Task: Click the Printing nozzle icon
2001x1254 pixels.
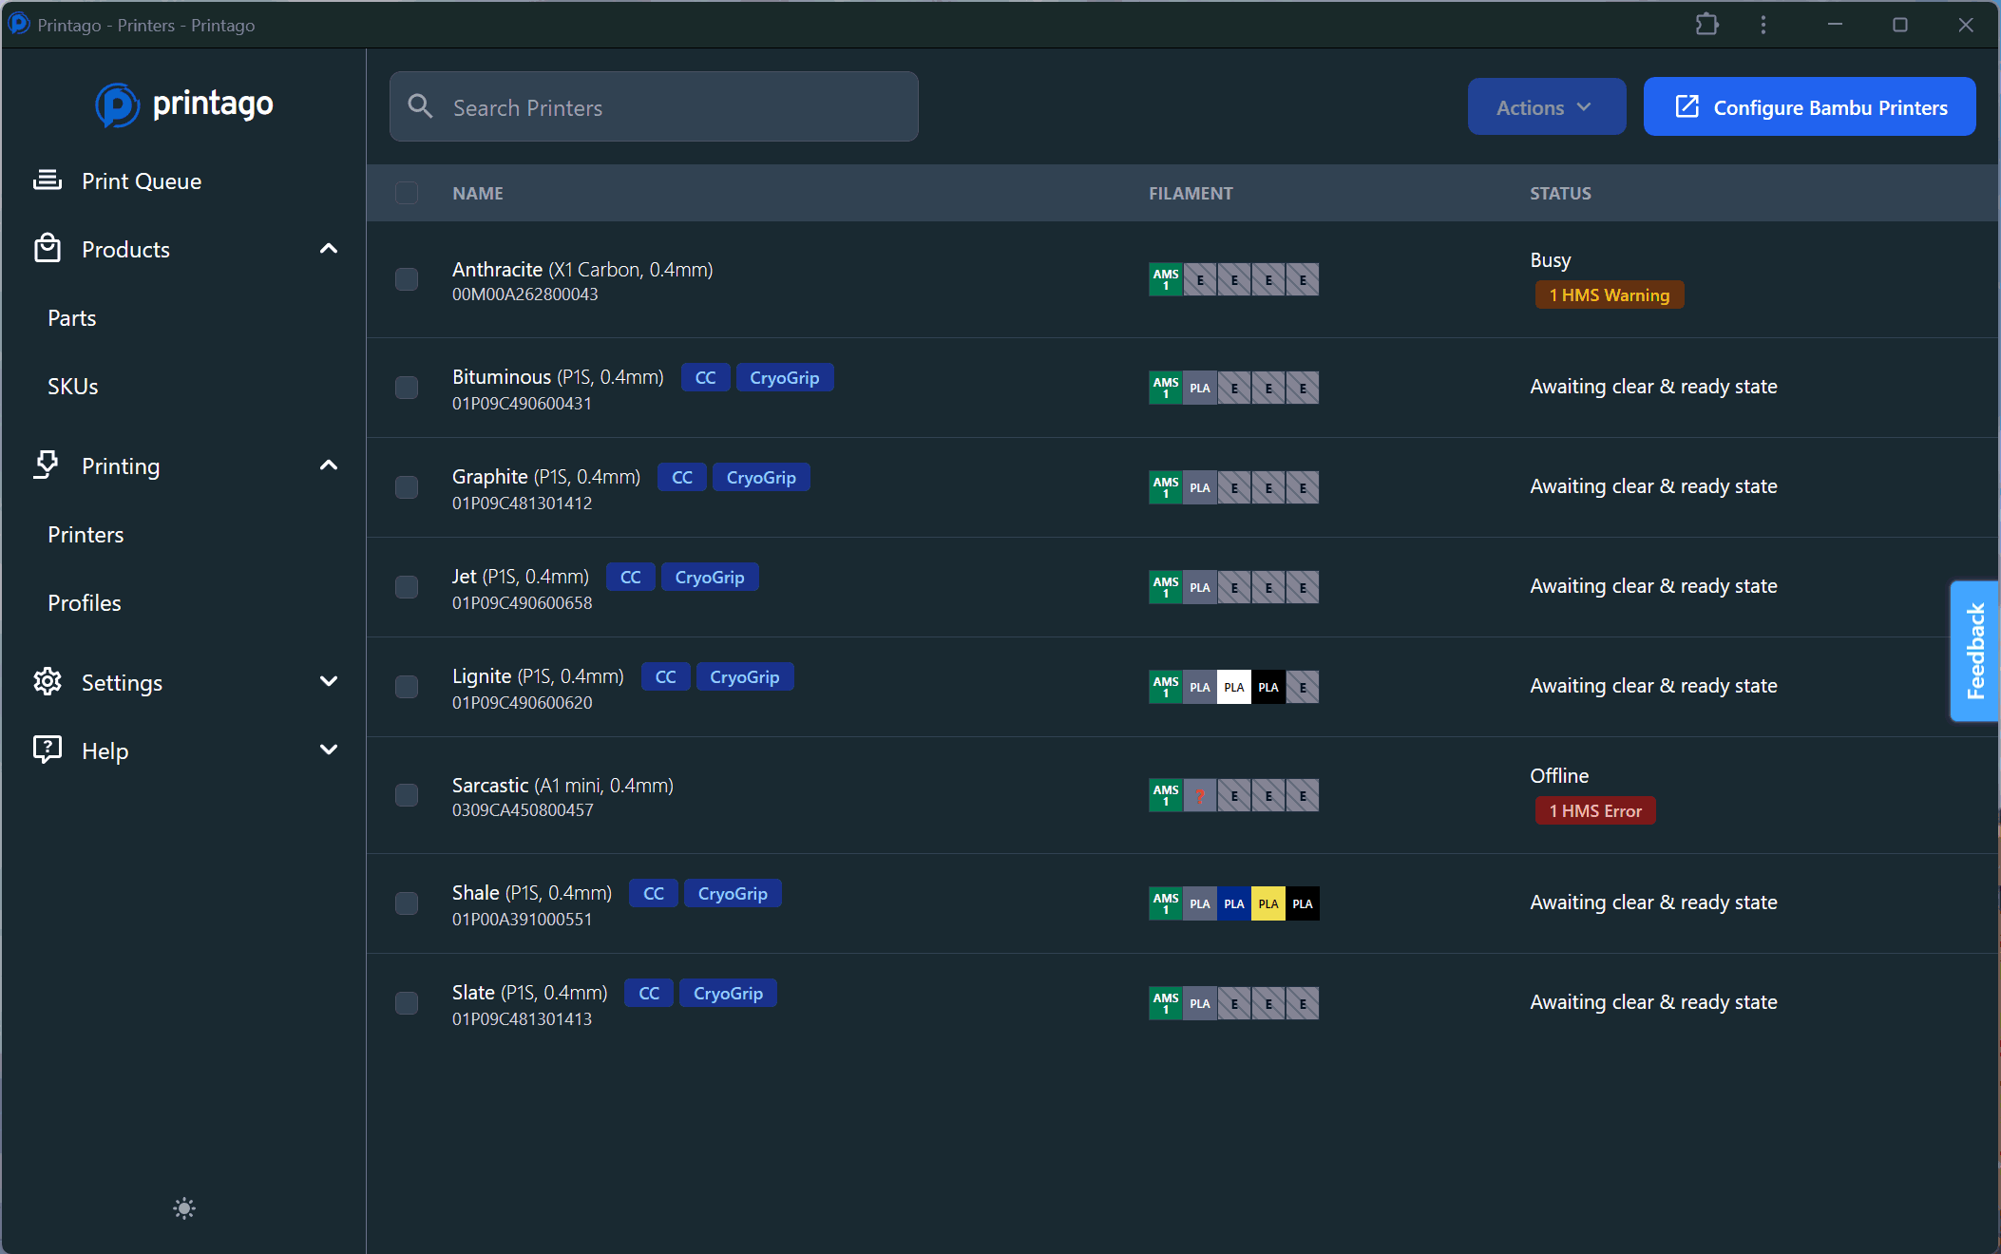Action: [x=47, y=465]
